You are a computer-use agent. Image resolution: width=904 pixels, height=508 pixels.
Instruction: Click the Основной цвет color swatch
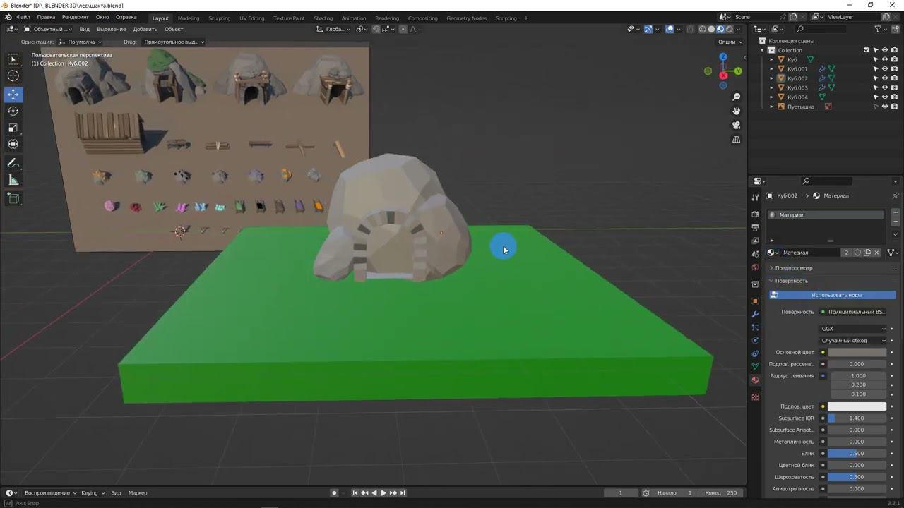coord(857,352)
